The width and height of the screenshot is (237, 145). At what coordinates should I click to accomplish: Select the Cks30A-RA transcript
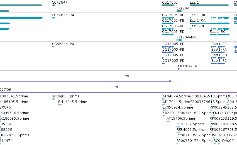point(186,37)
